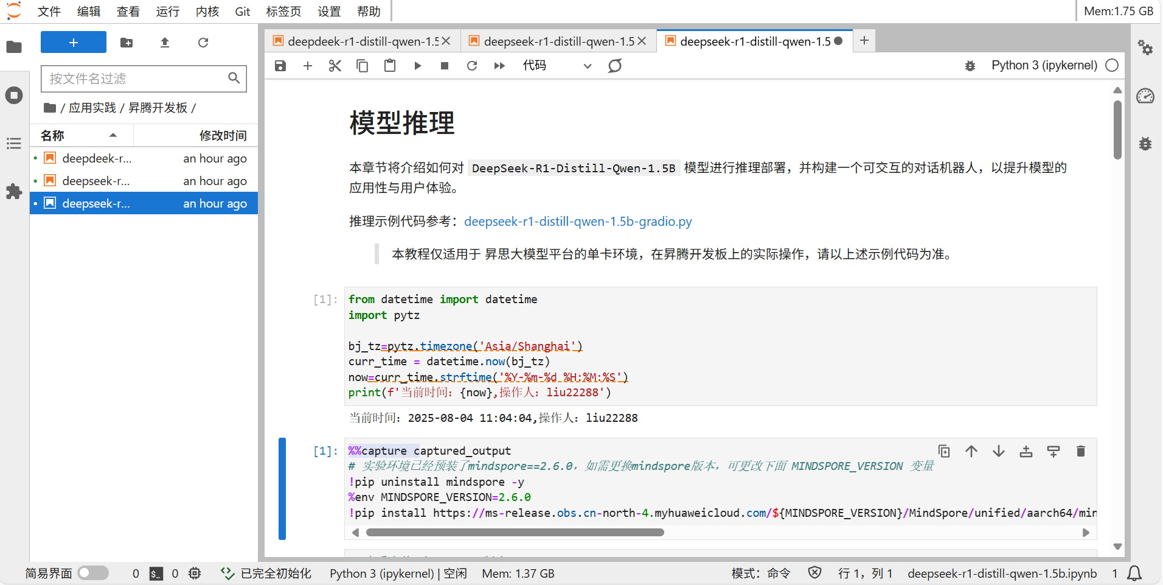This screenshot has height=585, width=1163.
Task: Run the selected cell
Action: coord(417,66)
